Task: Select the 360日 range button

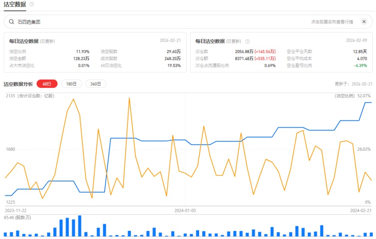Action: pyautogui.click(x=95, y=84)
